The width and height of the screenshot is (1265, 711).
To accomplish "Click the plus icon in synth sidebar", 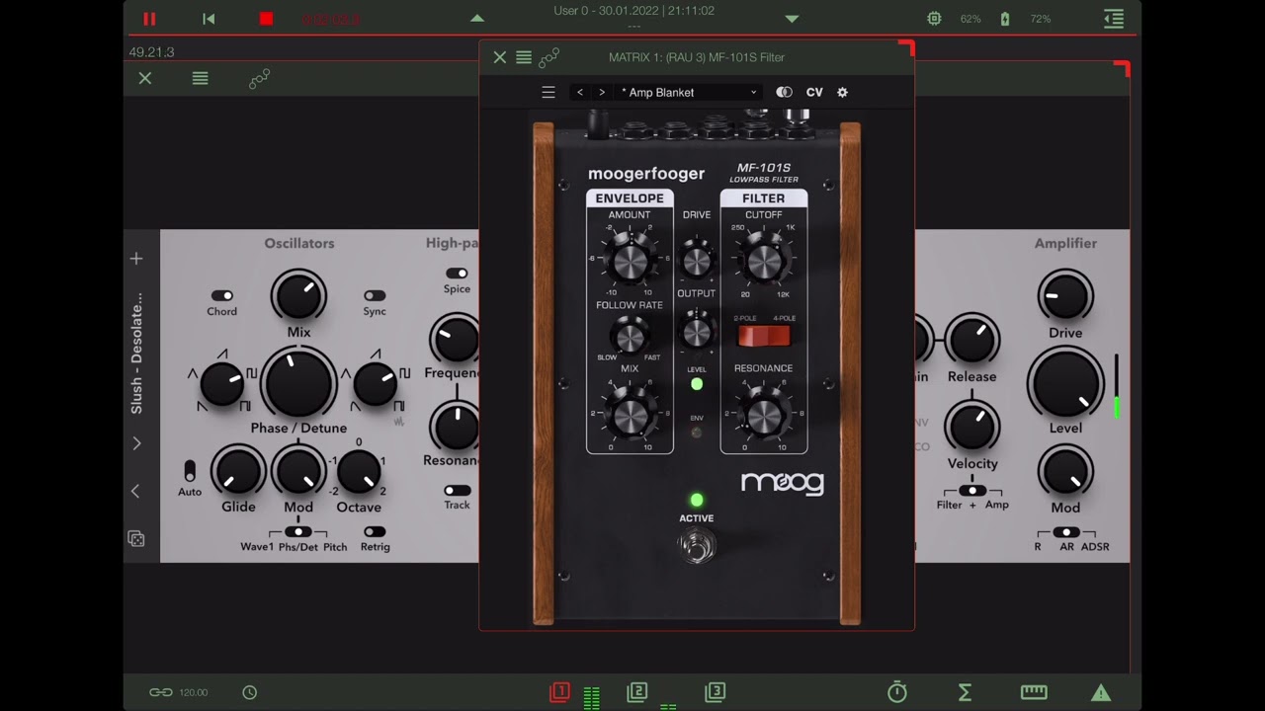I will (x=136, y=259).
